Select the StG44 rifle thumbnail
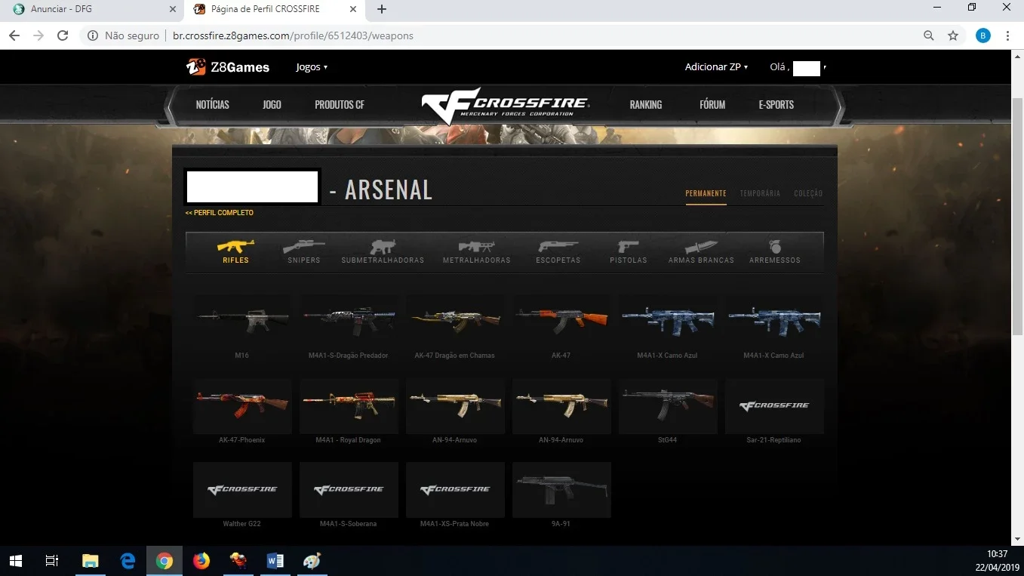1024x576 pixels. (x=668, y=405)
